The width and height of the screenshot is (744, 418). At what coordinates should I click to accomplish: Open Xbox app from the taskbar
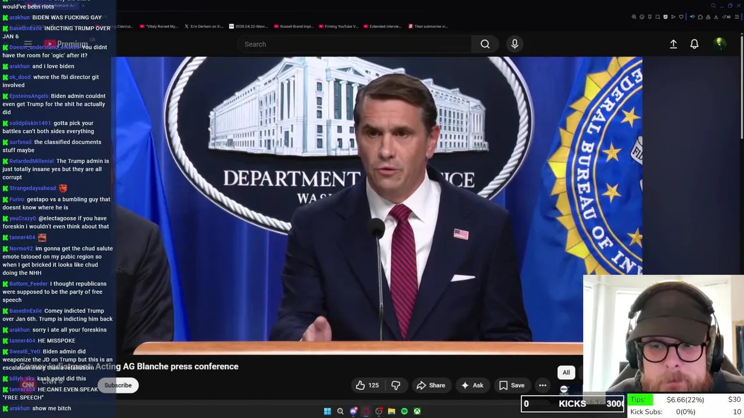pos(417,411)
